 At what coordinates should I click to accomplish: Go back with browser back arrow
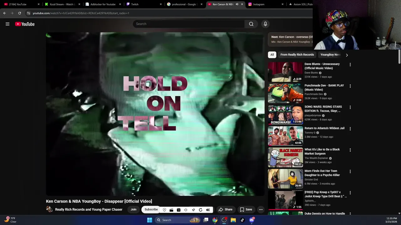pos(4,13)
